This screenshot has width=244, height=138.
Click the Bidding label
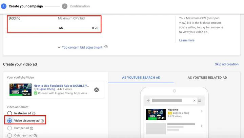point(15,18)
